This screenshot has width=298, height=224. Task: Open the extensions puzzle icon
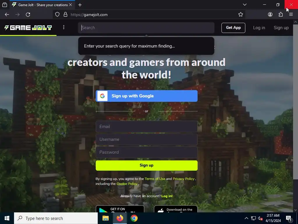pyautogui.click(x=281, y=15)
